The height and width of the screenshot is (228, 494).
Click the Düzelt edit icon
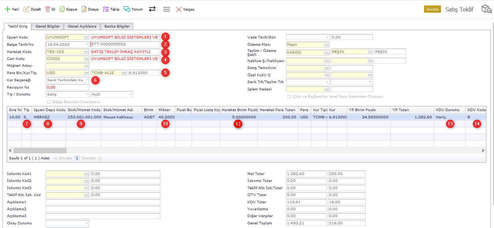coord(26,9)
